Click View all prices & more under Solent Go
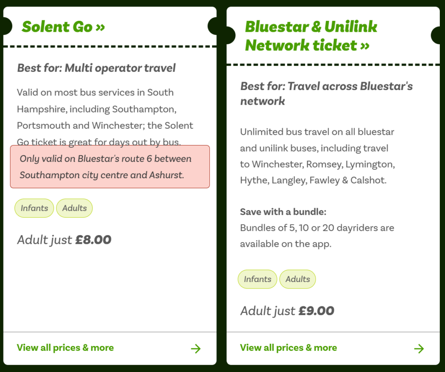This screenshot has height=372, width=445. click(x=65, y=348)
